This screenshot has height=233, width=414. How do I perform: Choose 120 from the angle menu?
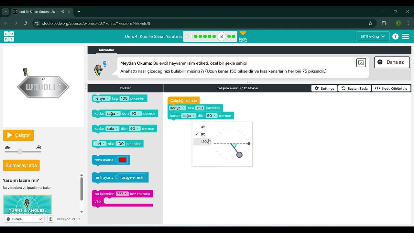pos(203,142)
